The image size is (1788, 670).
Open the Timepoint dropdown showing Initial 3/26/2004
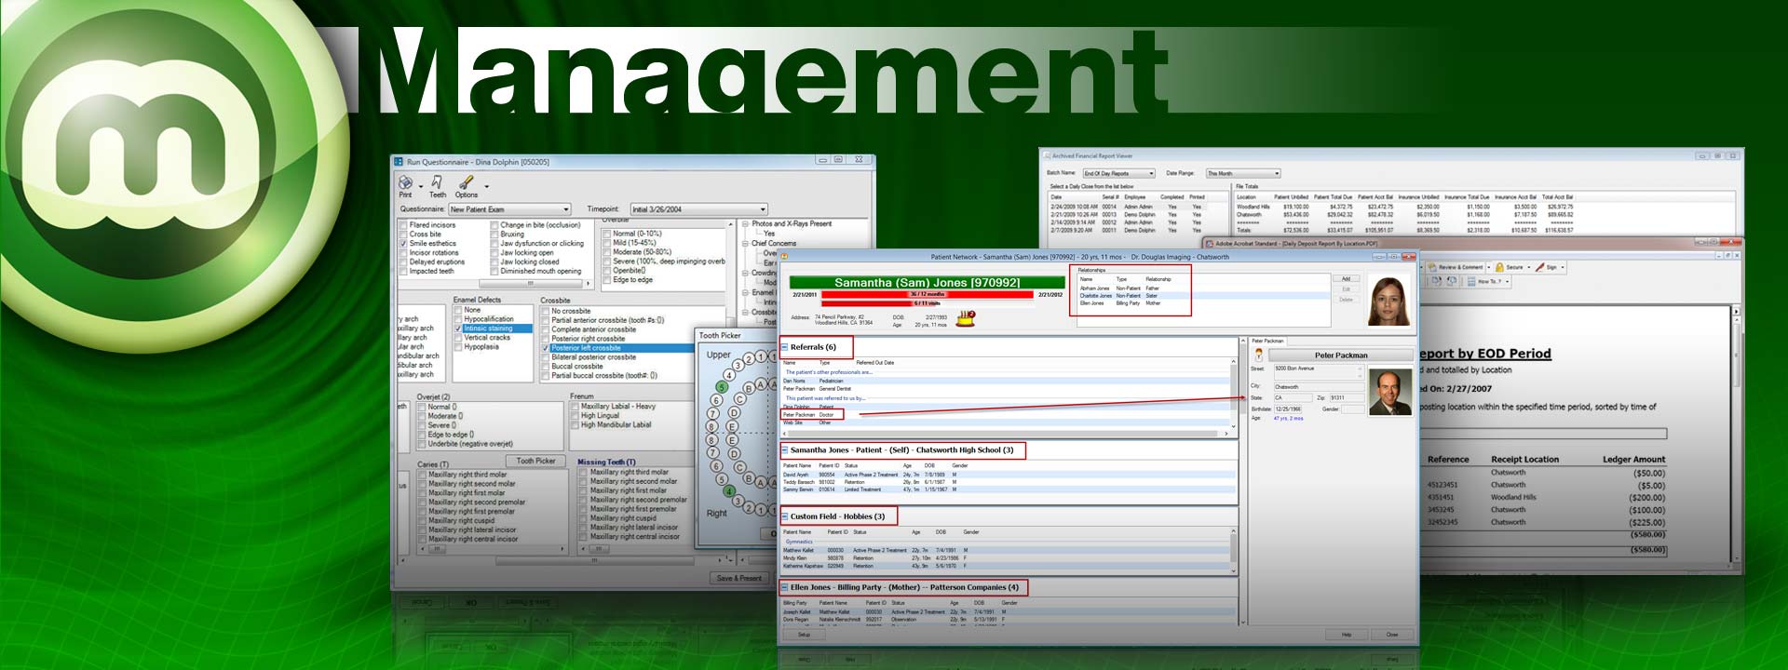point(698,209)
